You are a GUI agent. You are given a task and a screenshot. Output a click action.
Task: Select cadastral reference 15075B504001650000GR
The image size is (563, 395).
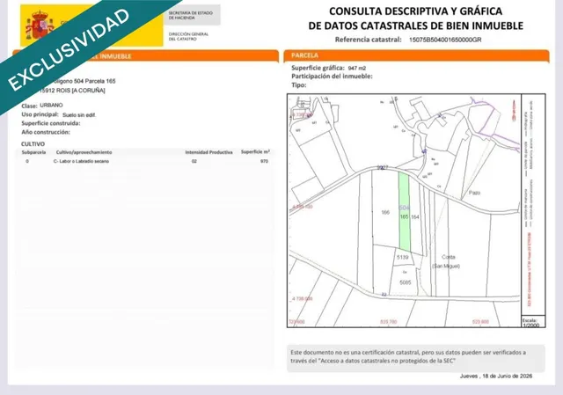445,40
